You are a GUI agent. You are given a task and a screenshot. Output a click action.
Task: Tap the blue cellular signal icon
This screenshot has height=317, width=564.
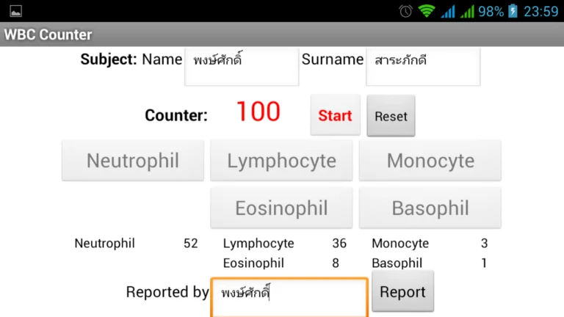pyautogui.click(x=448, y=11)
